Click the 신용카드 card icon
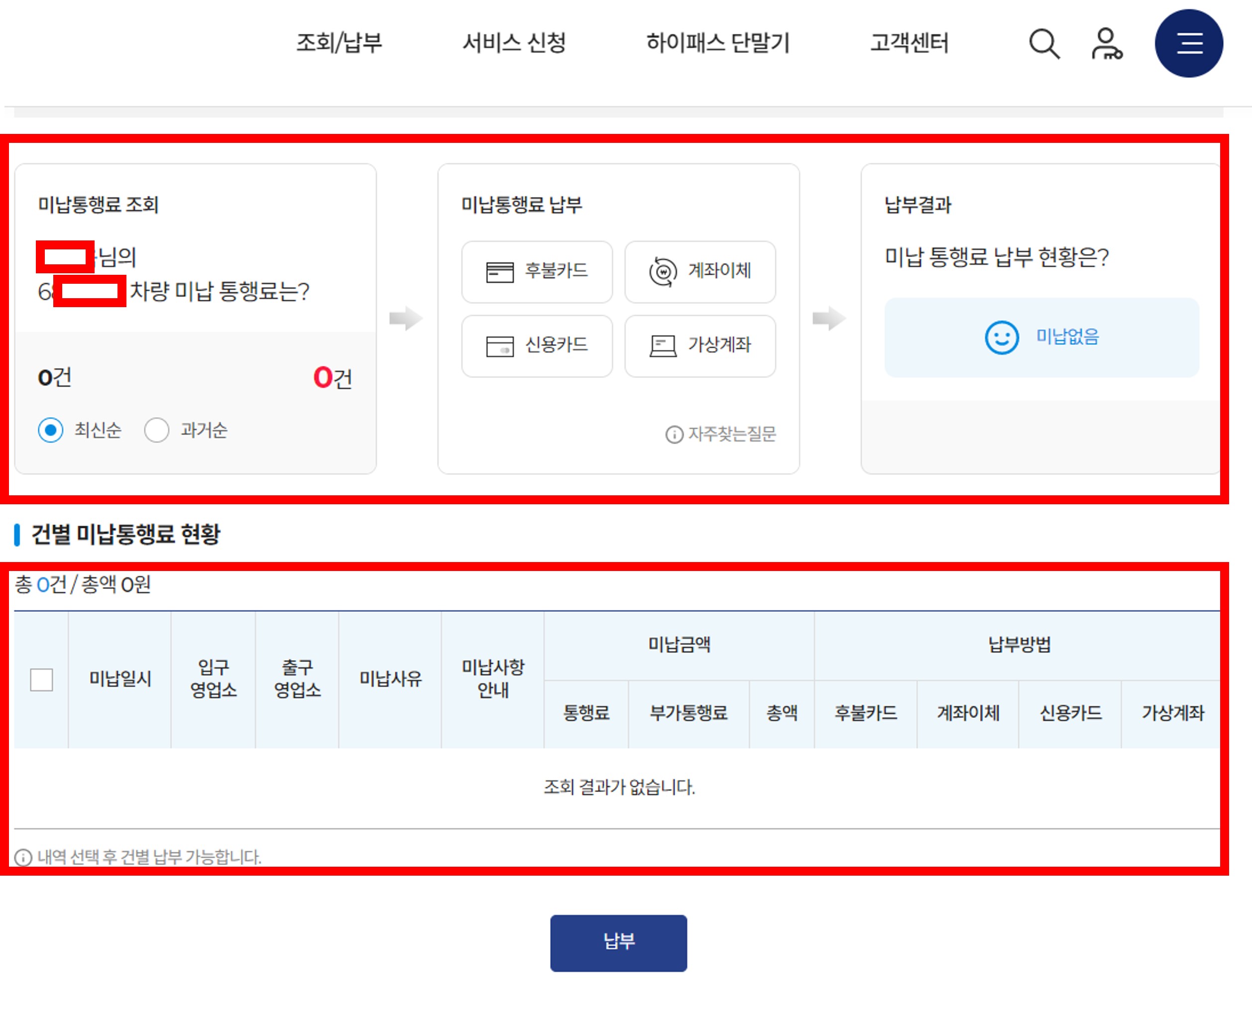The height and width of the screenshot is (1025, 1252). pos(499,346)
